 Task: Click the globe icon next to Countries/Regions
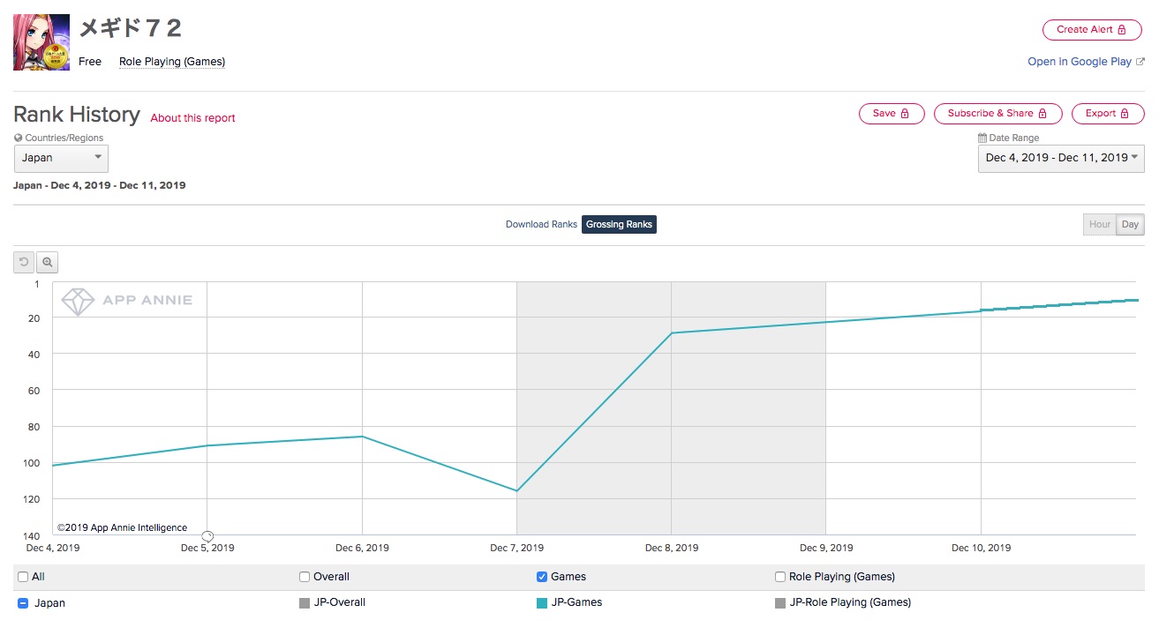(18, 138)
